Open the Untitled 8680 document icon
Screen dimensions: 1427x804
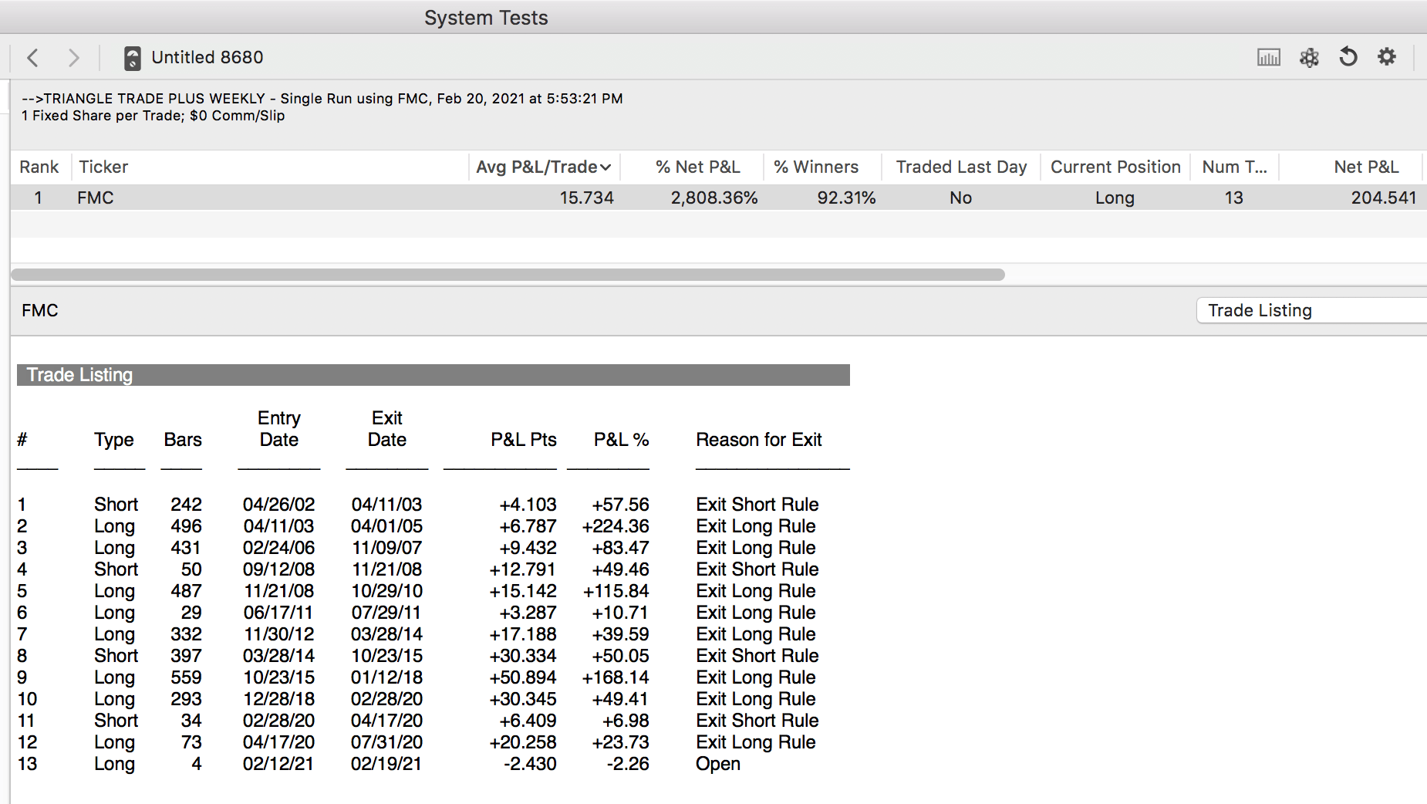[x=133, y=58]
